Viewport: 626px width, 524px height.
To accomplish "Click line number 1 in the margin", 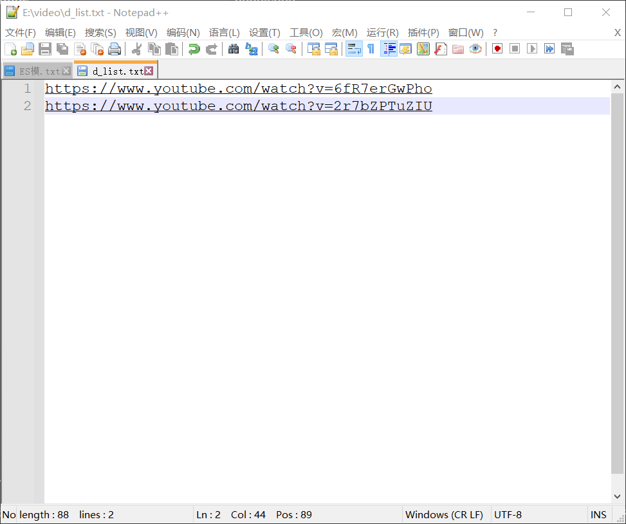I will (27, 89).
